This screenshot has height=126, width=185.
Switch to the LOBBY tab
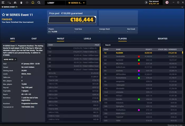point(51,3)
